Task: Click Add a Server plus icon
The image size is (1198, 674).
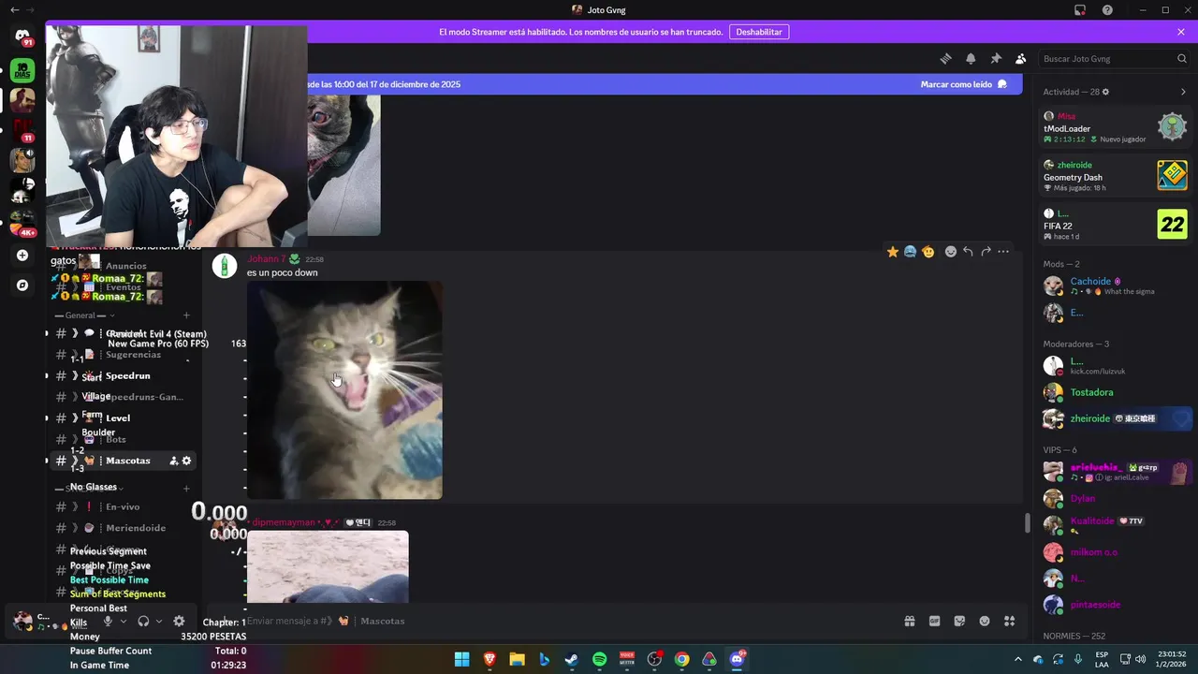Action: point(22,256)
